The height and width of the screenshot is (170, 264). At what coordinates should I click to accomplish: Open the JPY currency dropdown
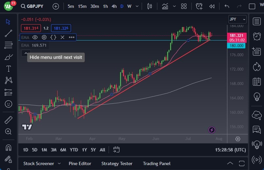click(237, 19)
